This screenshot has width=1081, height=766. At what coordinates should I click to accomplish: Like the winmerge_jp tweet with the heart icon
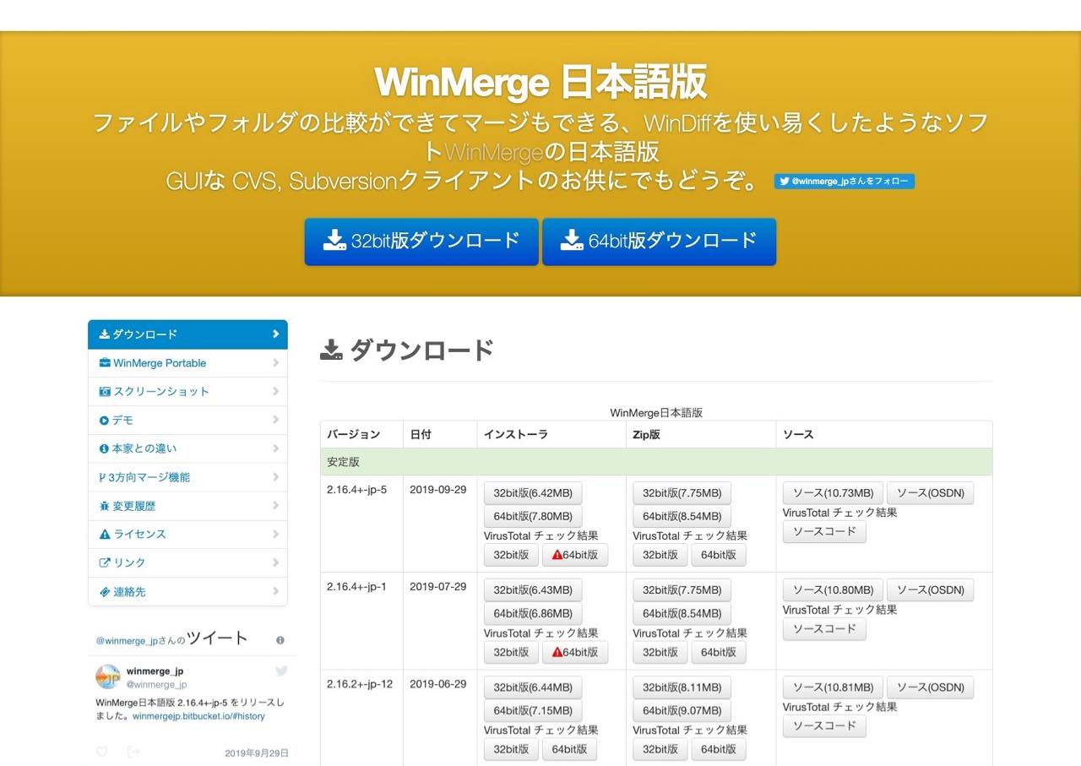point(102,752)
